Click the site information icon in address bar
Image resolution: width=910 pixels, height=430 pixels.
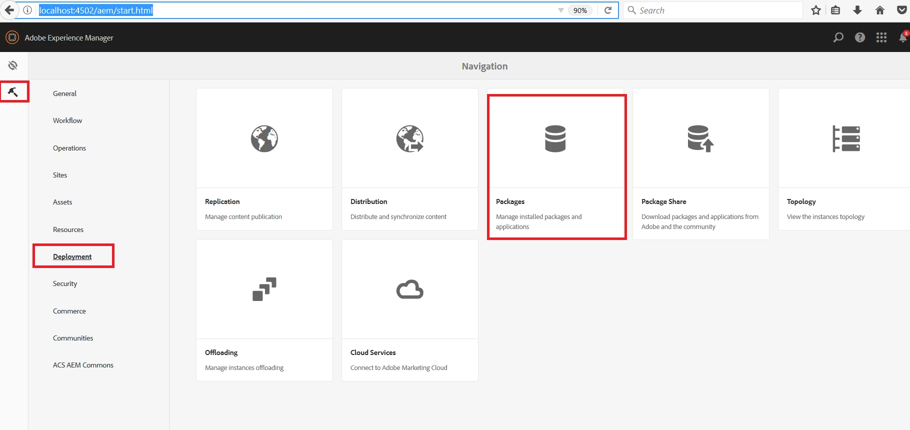pyautogui.click(x=27, y=10)
